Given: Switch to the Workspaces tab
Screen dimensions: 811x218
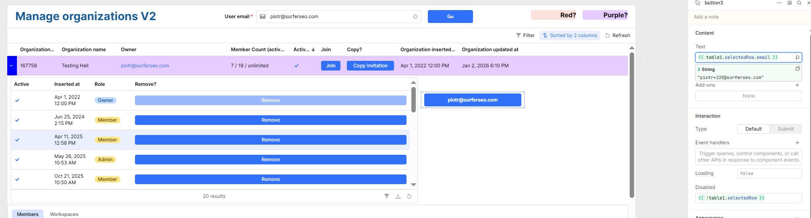Looking at the screenshot, I should pyautogui.click(x=64, y=214).
